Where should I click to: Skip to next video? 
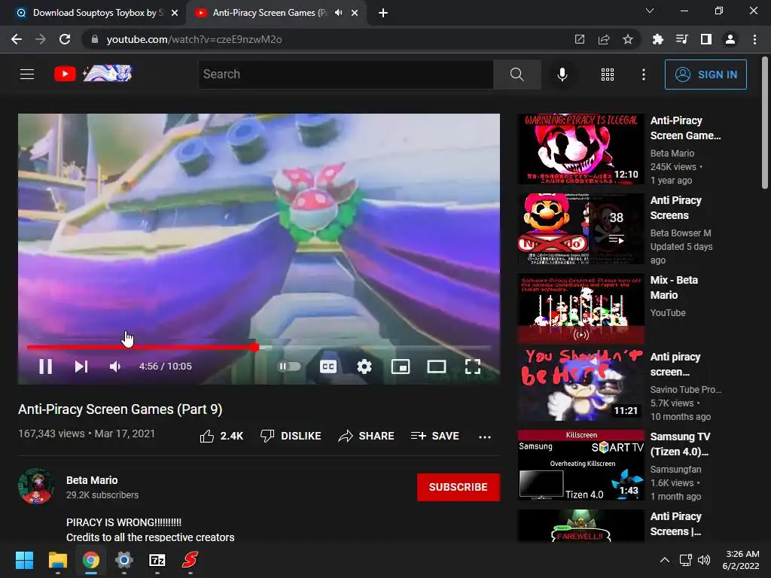[x=81, y=367]
